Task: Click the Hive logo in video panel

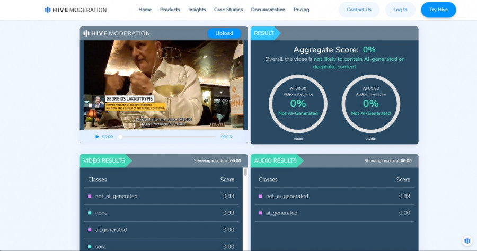Action: (117, 33)
